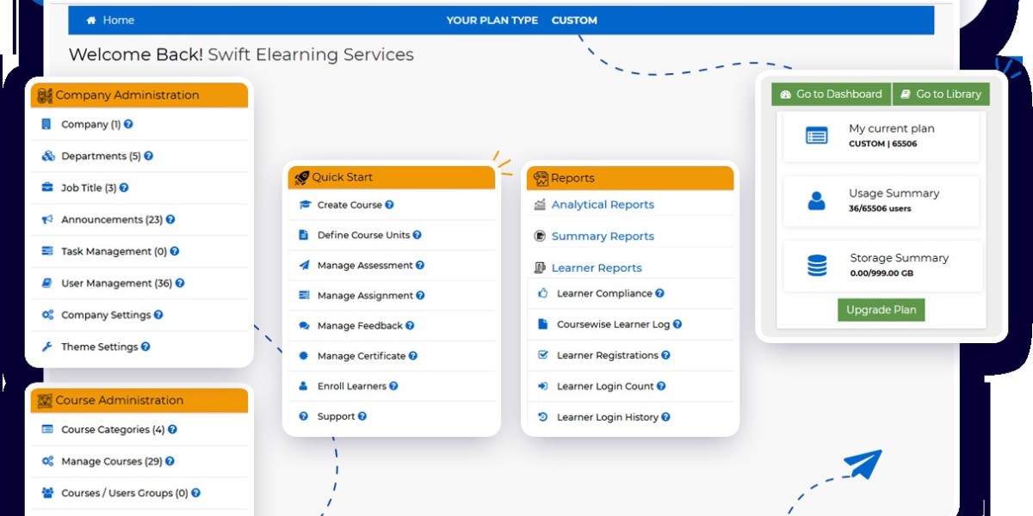This screenshot has width=1033, height=516.
Task: Go to Dashboard button
Action: (832, 94)
